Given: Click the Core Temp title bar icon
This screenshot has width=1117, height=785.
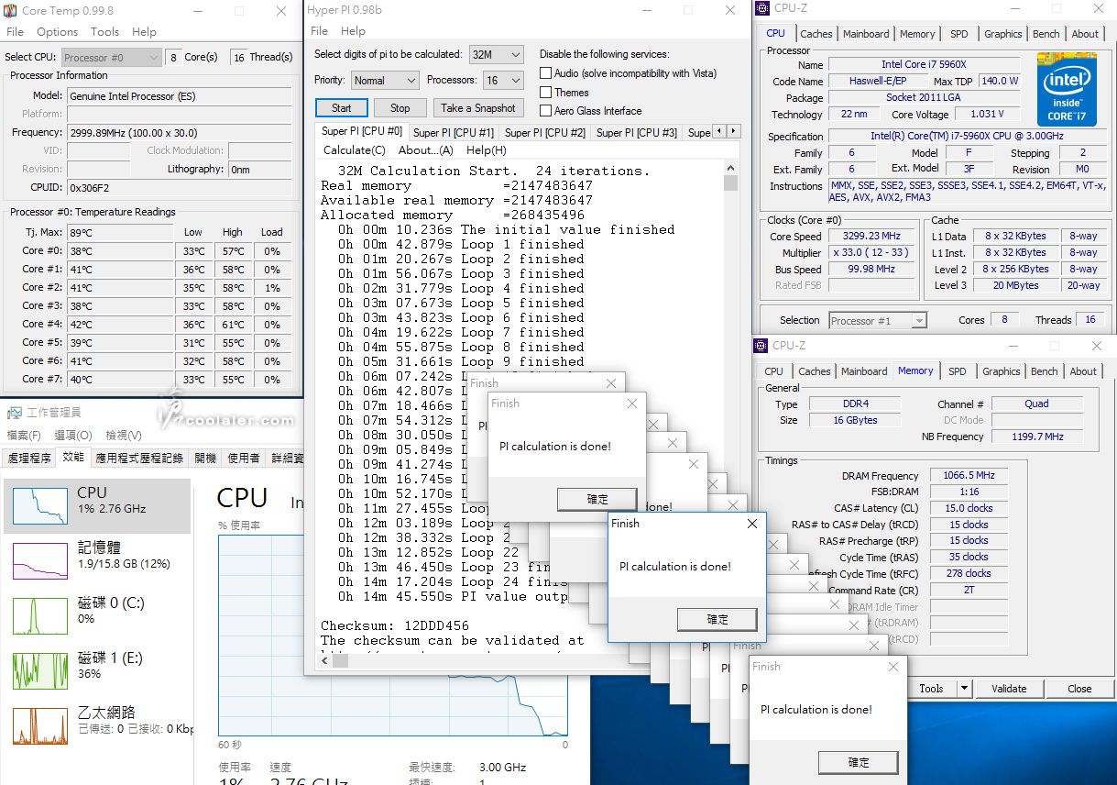Looking at the screenshot, I should pos(11,11).
